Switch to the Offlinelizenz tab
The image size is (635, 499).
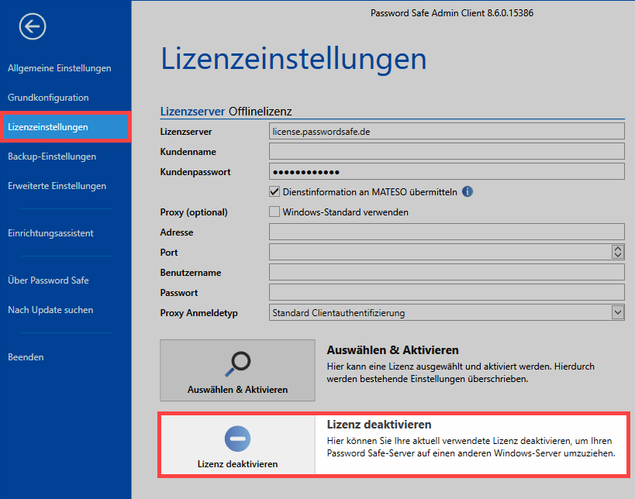tap(260, 112)
